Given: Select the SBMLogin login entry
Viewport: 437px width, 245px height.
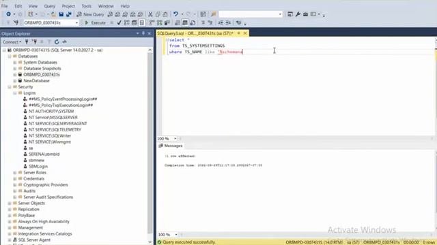Looking at the screenshot, I should 38,166.
